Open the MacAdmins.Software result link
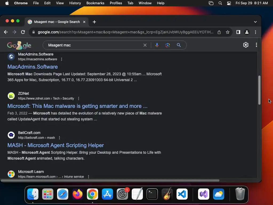 coord(33,67)
